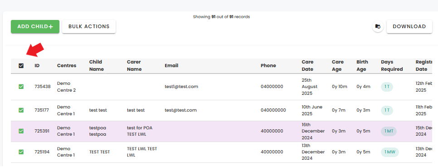Sort by the Child Name column header
This screenshot has width=438, height=167.
click(x=97, y=65)
